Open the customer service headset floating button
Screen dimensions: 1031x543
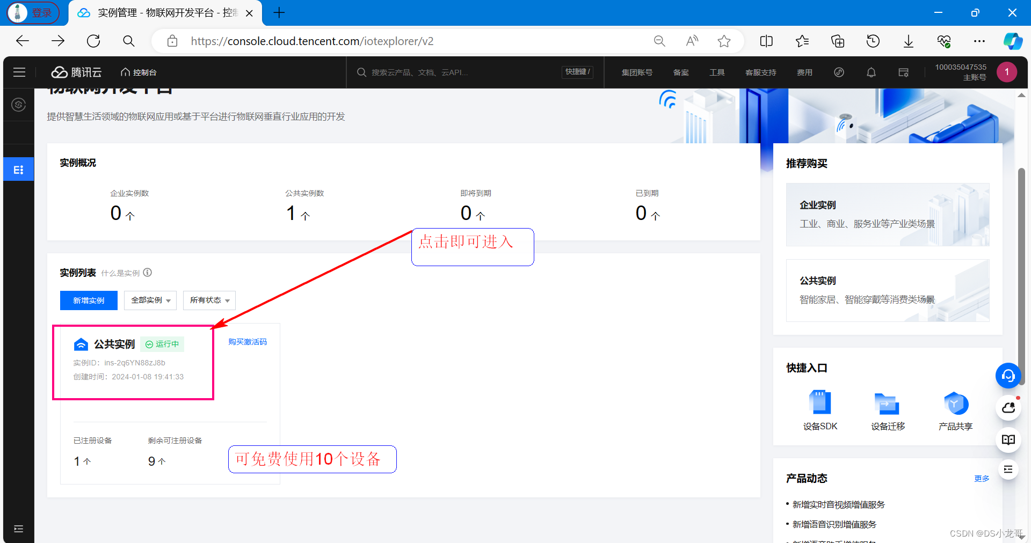click(x=1008, y=376)
